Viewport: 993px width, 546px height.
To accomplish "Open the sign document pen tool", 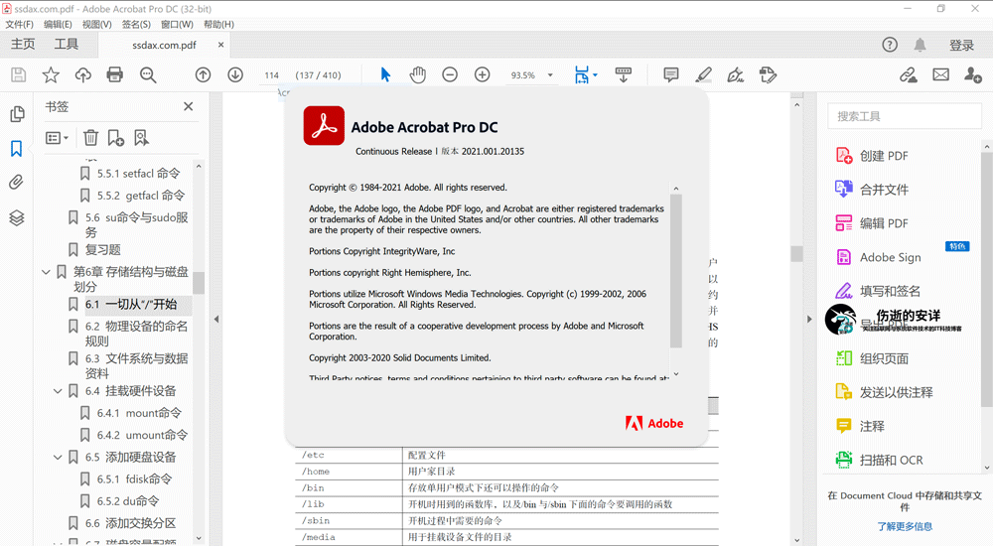I will (735, 74).
